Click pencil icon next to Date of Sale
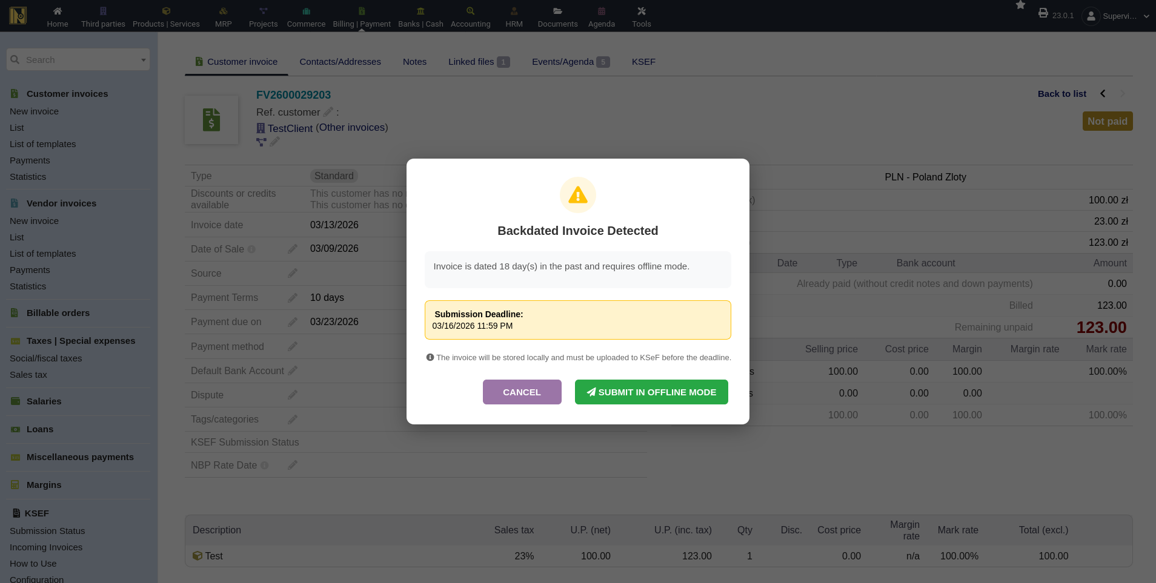 pyautogui.click(x=293, y=249)
